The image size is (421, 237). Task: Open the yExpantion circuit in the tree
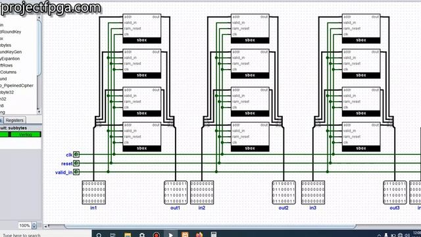[10, 59]
